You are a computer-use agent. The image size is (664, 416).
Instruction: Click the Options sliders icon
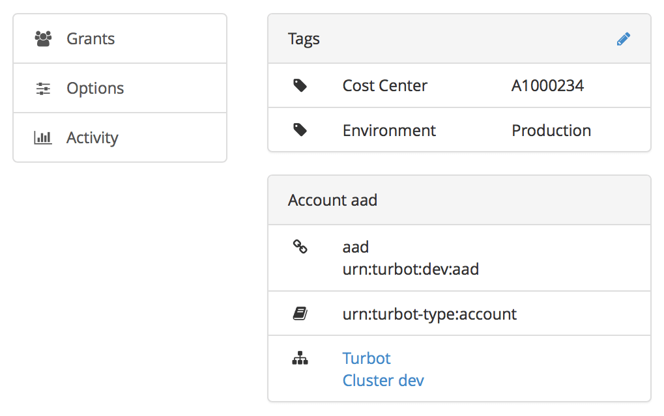43,89
